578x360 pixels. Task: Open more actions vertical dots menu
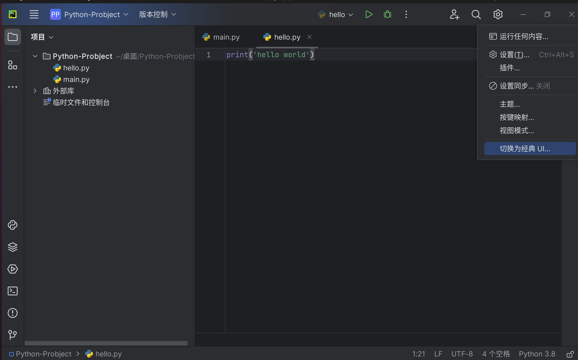pos(406,14)
